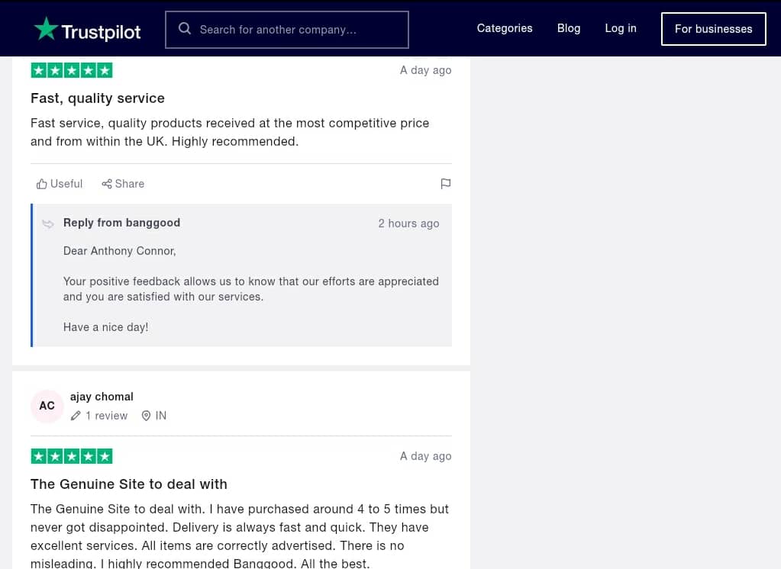The width and height of the screenshot is (781, 569).
Task: Click the IN location pin icon
Action: (x=146, y=416)
